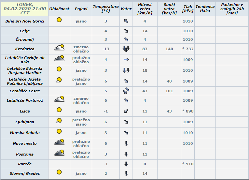Click the Oblačnost column header
Screen dimensions: 249x180
59,9
